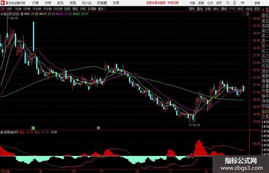The width and height of the screenshot is (269, 173).
Task: Open the 问小达 menu
Action: point(87,3)
